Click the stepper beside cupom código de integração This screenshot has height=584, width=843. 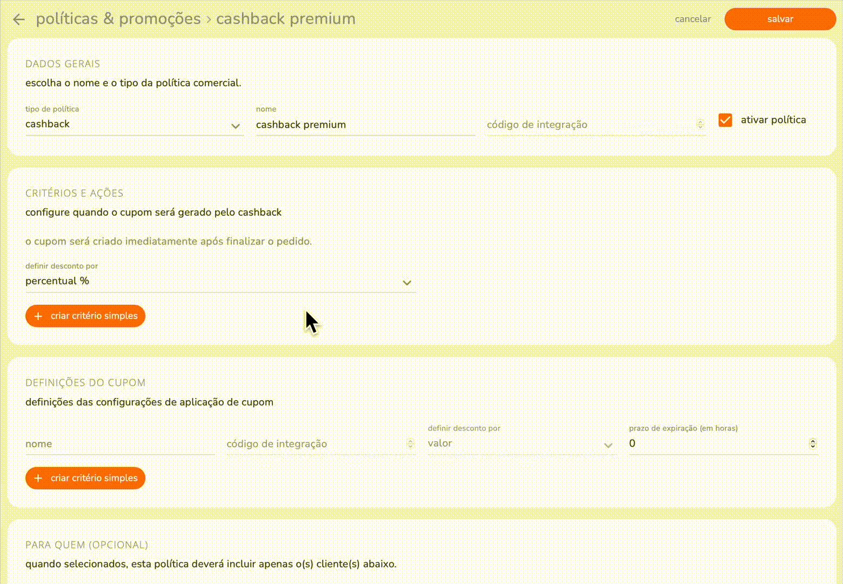tap(411, 443)
